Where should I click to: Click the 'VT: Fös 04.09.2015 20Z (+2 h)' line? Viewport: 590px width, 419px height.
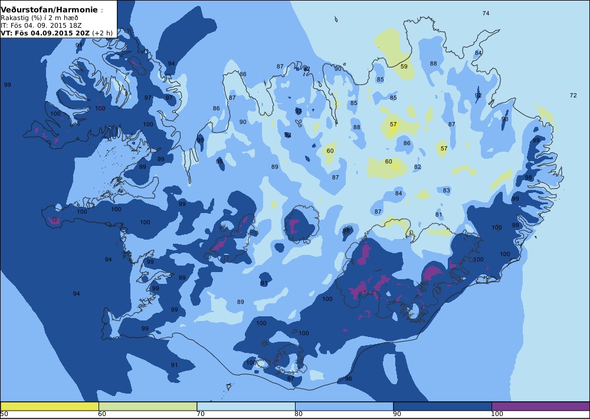(57, 32)
